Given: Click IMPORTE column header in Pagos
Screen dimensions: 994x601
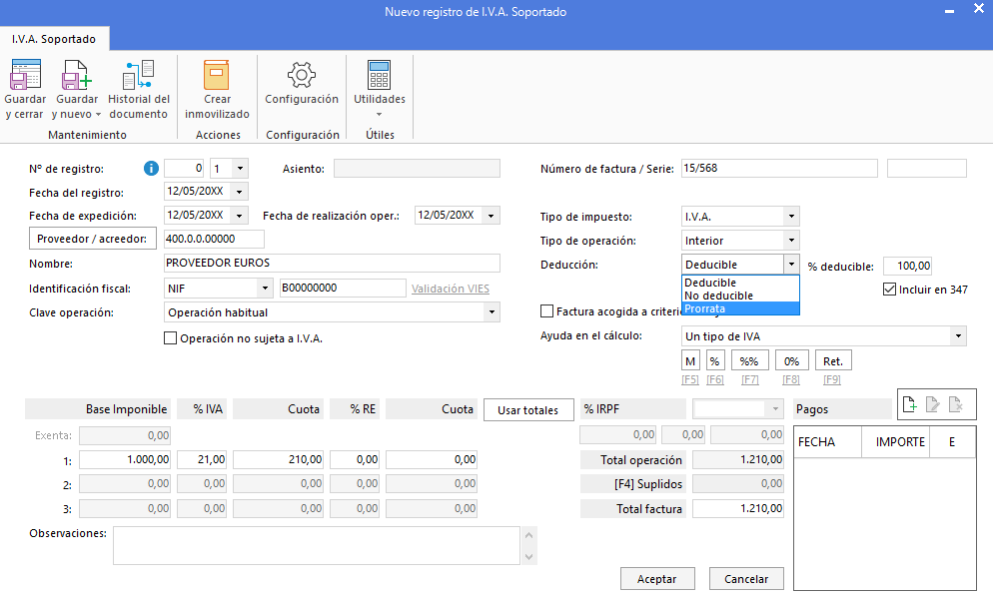Looking at the screenshot, I should (x=895, y=442).
